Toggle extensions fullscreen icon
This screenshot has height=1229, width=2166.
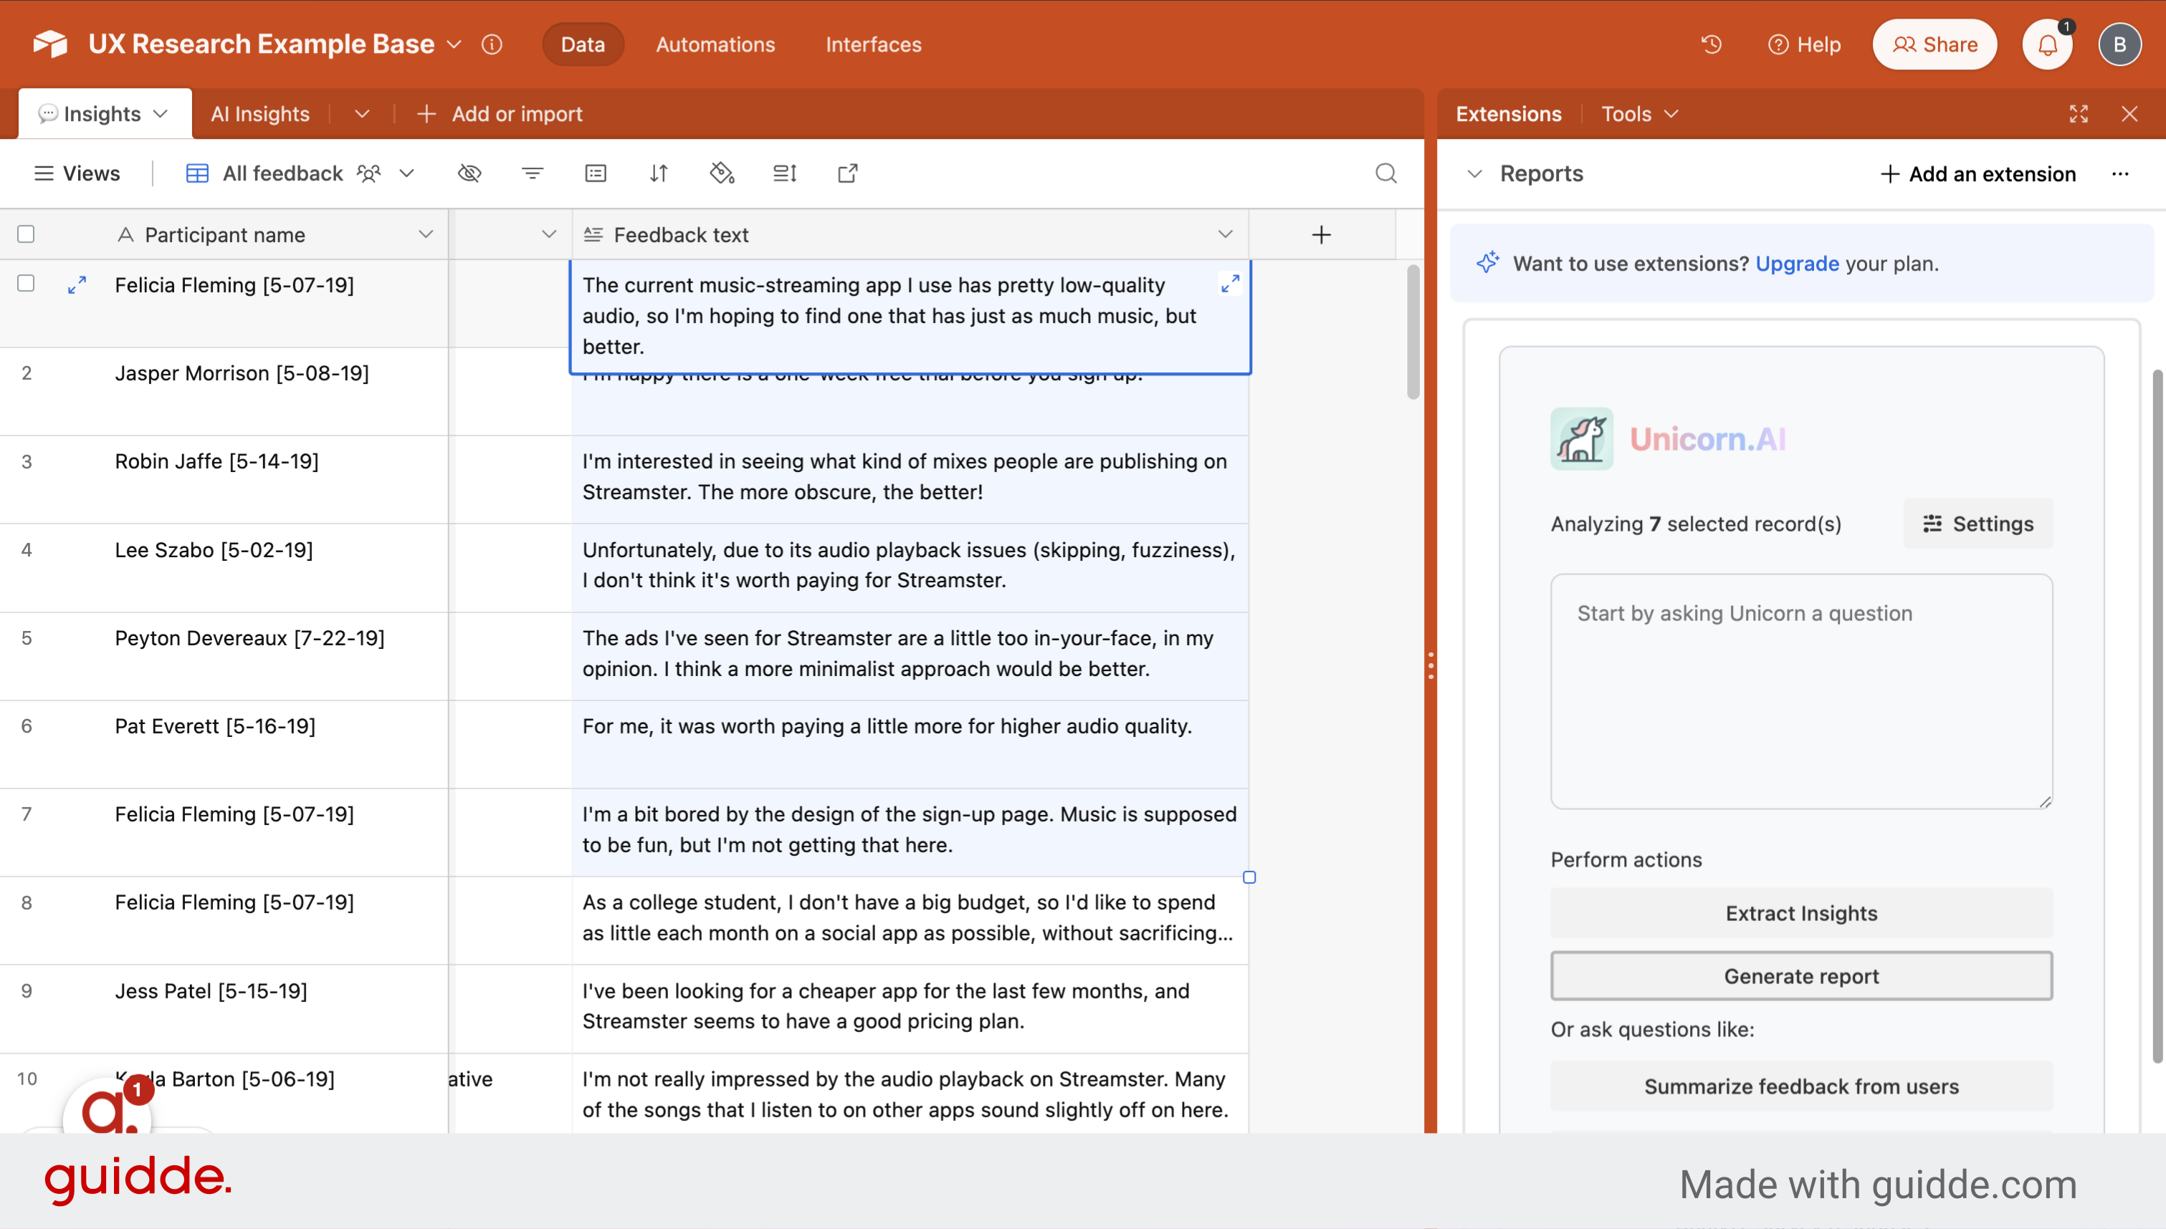[2079, 114]
